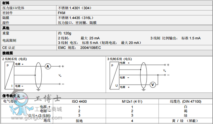Select the value 不锈钢 1.4435（316L）
The height and width of the screenshot is (124, 213).
coord(76,18)
